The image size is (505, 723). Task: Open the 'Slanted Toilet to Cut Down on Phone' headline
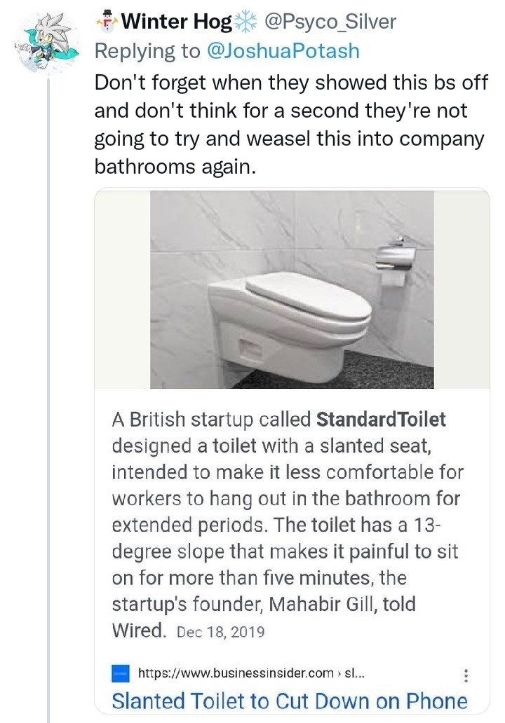pyautogui.click(x=289, y=701)
